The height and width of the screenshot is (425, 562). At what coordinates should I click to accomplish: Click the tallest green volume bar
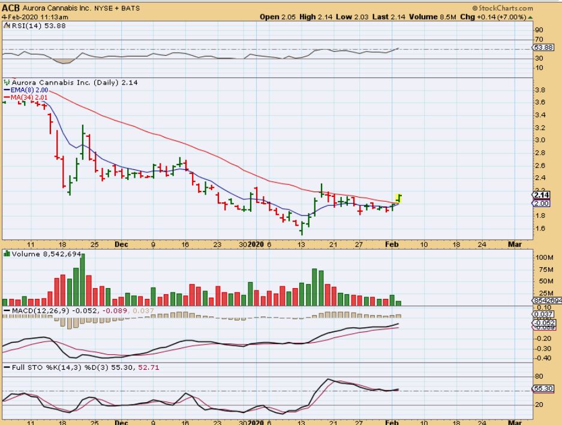click(x=82, y=279)
